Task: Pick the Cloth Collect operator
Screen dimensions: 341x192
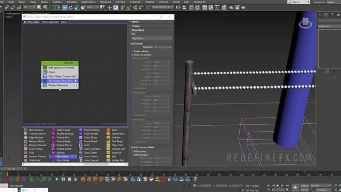Action: (61, 130)
